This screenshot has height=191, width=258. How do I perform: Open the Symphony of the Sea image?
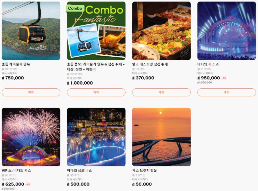(96, 137)
